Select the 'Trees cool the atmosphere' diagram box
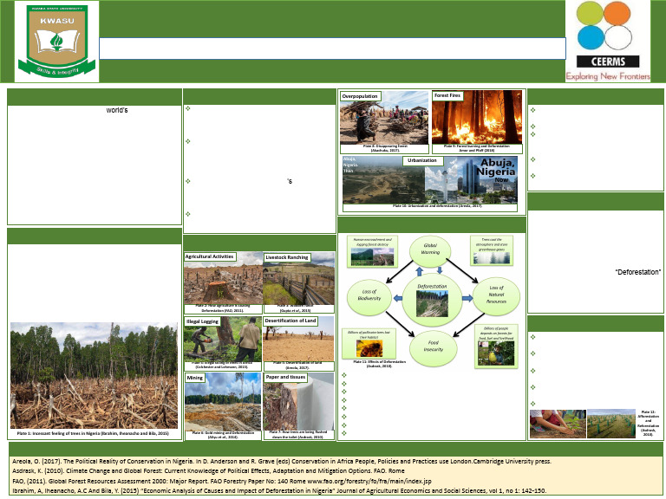 point(492,250)
